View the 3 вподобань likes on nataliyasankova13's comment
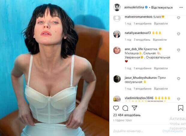The height and width of the screenshot is (136, 186). pos(142,40)
